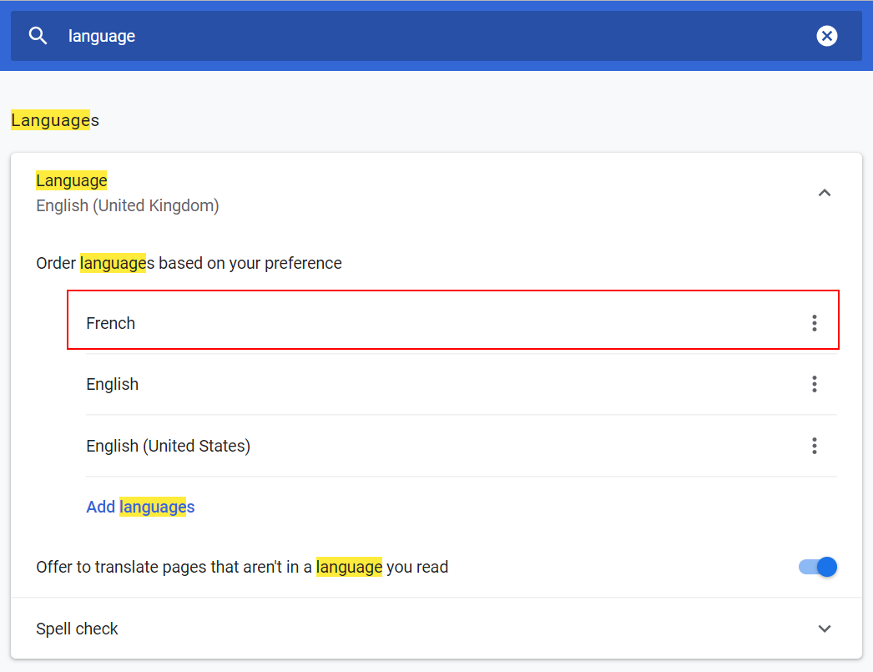Click the Languages page heading
Image resolution: width=873 pixels, height=672 pixels.
pos(55,120)
